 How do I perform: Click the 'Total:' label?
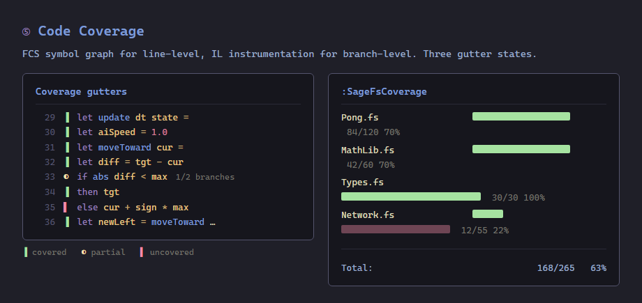pos(357,268)
